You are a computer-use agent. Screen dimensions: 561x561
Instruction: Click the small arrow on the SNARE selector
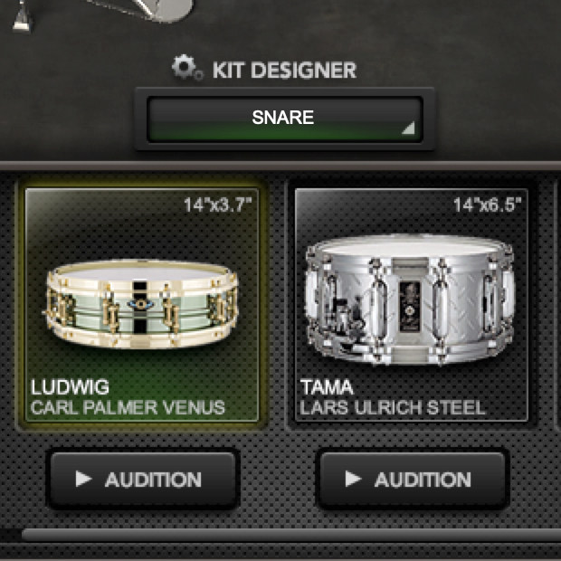[x=408, y=128]
